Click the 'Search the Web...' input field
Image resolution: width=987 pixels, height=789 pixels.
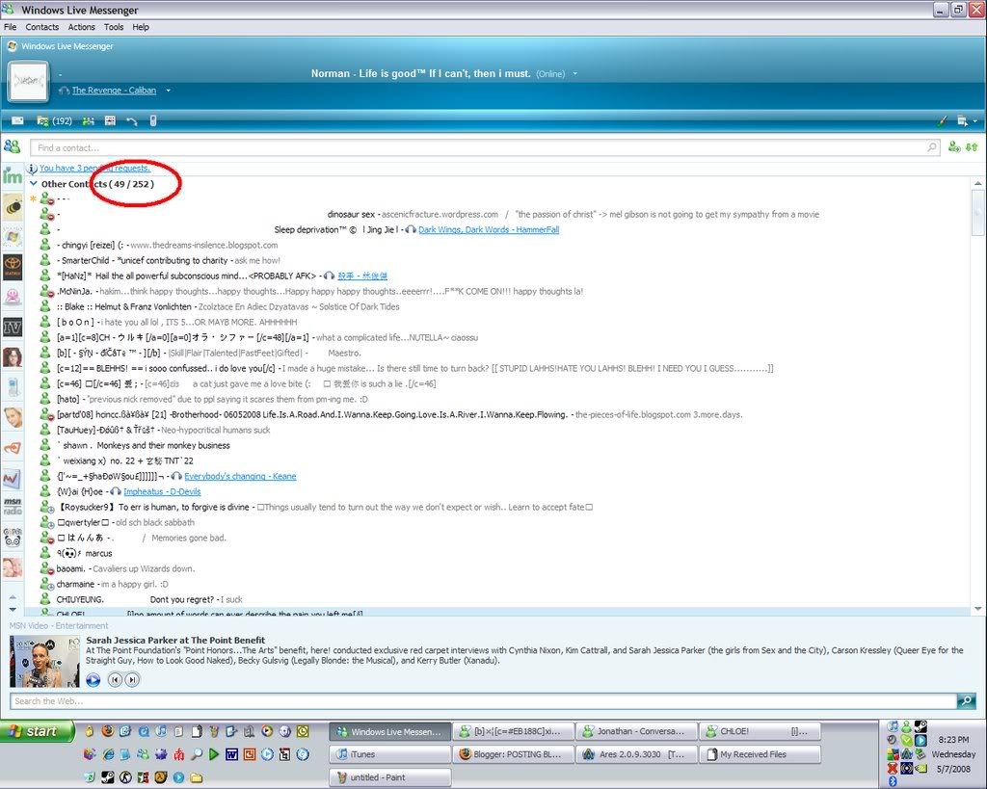tap(483, 701)
